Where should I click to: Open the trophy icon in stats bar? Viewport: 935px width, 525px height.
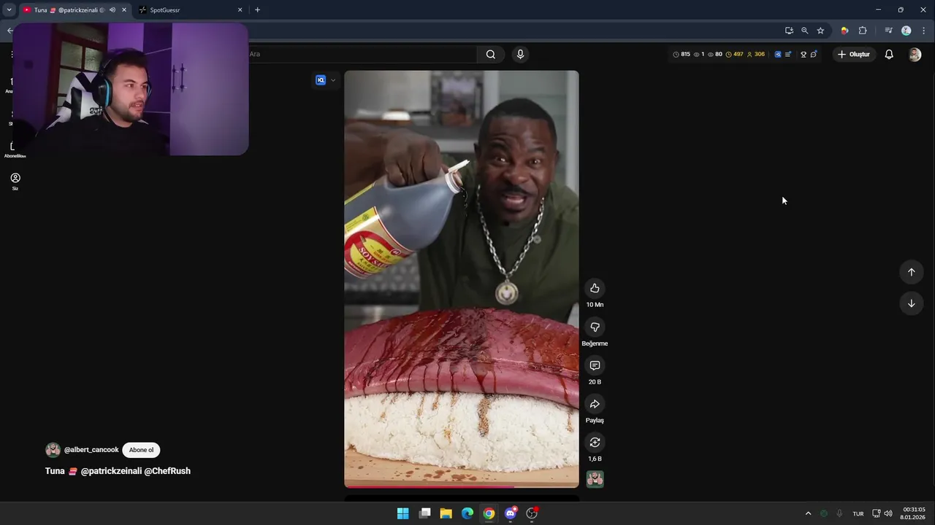[804, 55]
